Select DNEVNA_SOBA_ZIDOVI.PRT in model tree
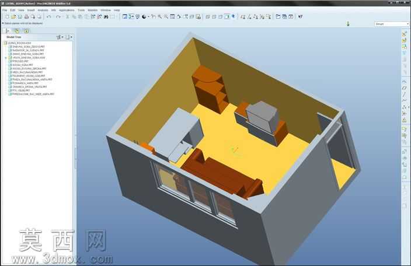Viewport: 411px width, 266px height. [x=28, y=47]
